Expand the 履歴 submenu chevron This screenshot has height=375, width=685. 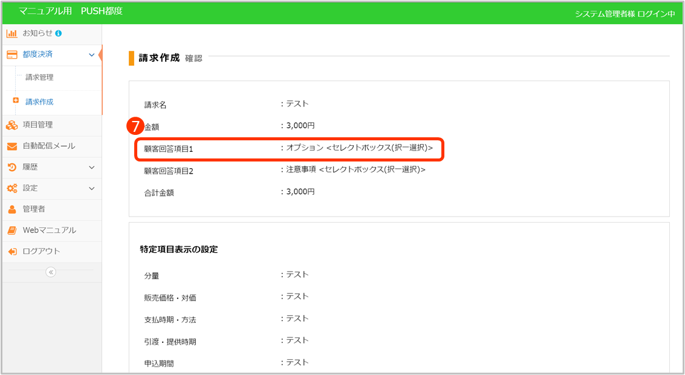click(x=91, y=168)
